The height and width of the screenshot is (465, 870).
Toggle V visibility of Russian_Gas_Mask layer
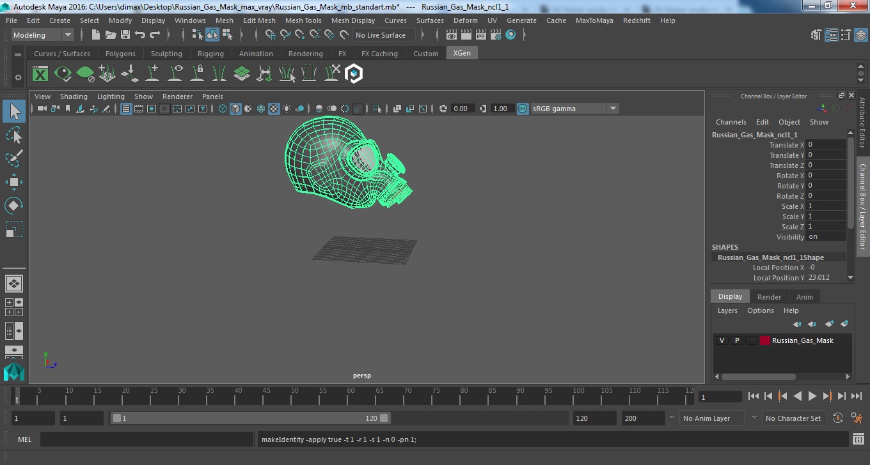(x=722, y=340)
